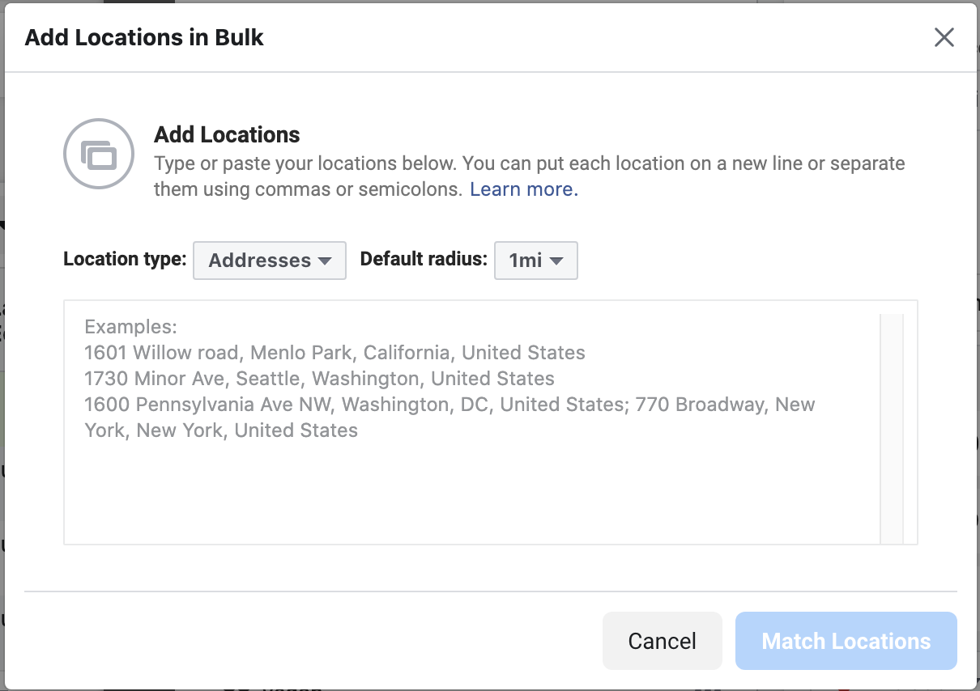The height and width of the screenshot is (691, 980).
Task: Click the arrow beside 1mi
Action: [556, 261]
